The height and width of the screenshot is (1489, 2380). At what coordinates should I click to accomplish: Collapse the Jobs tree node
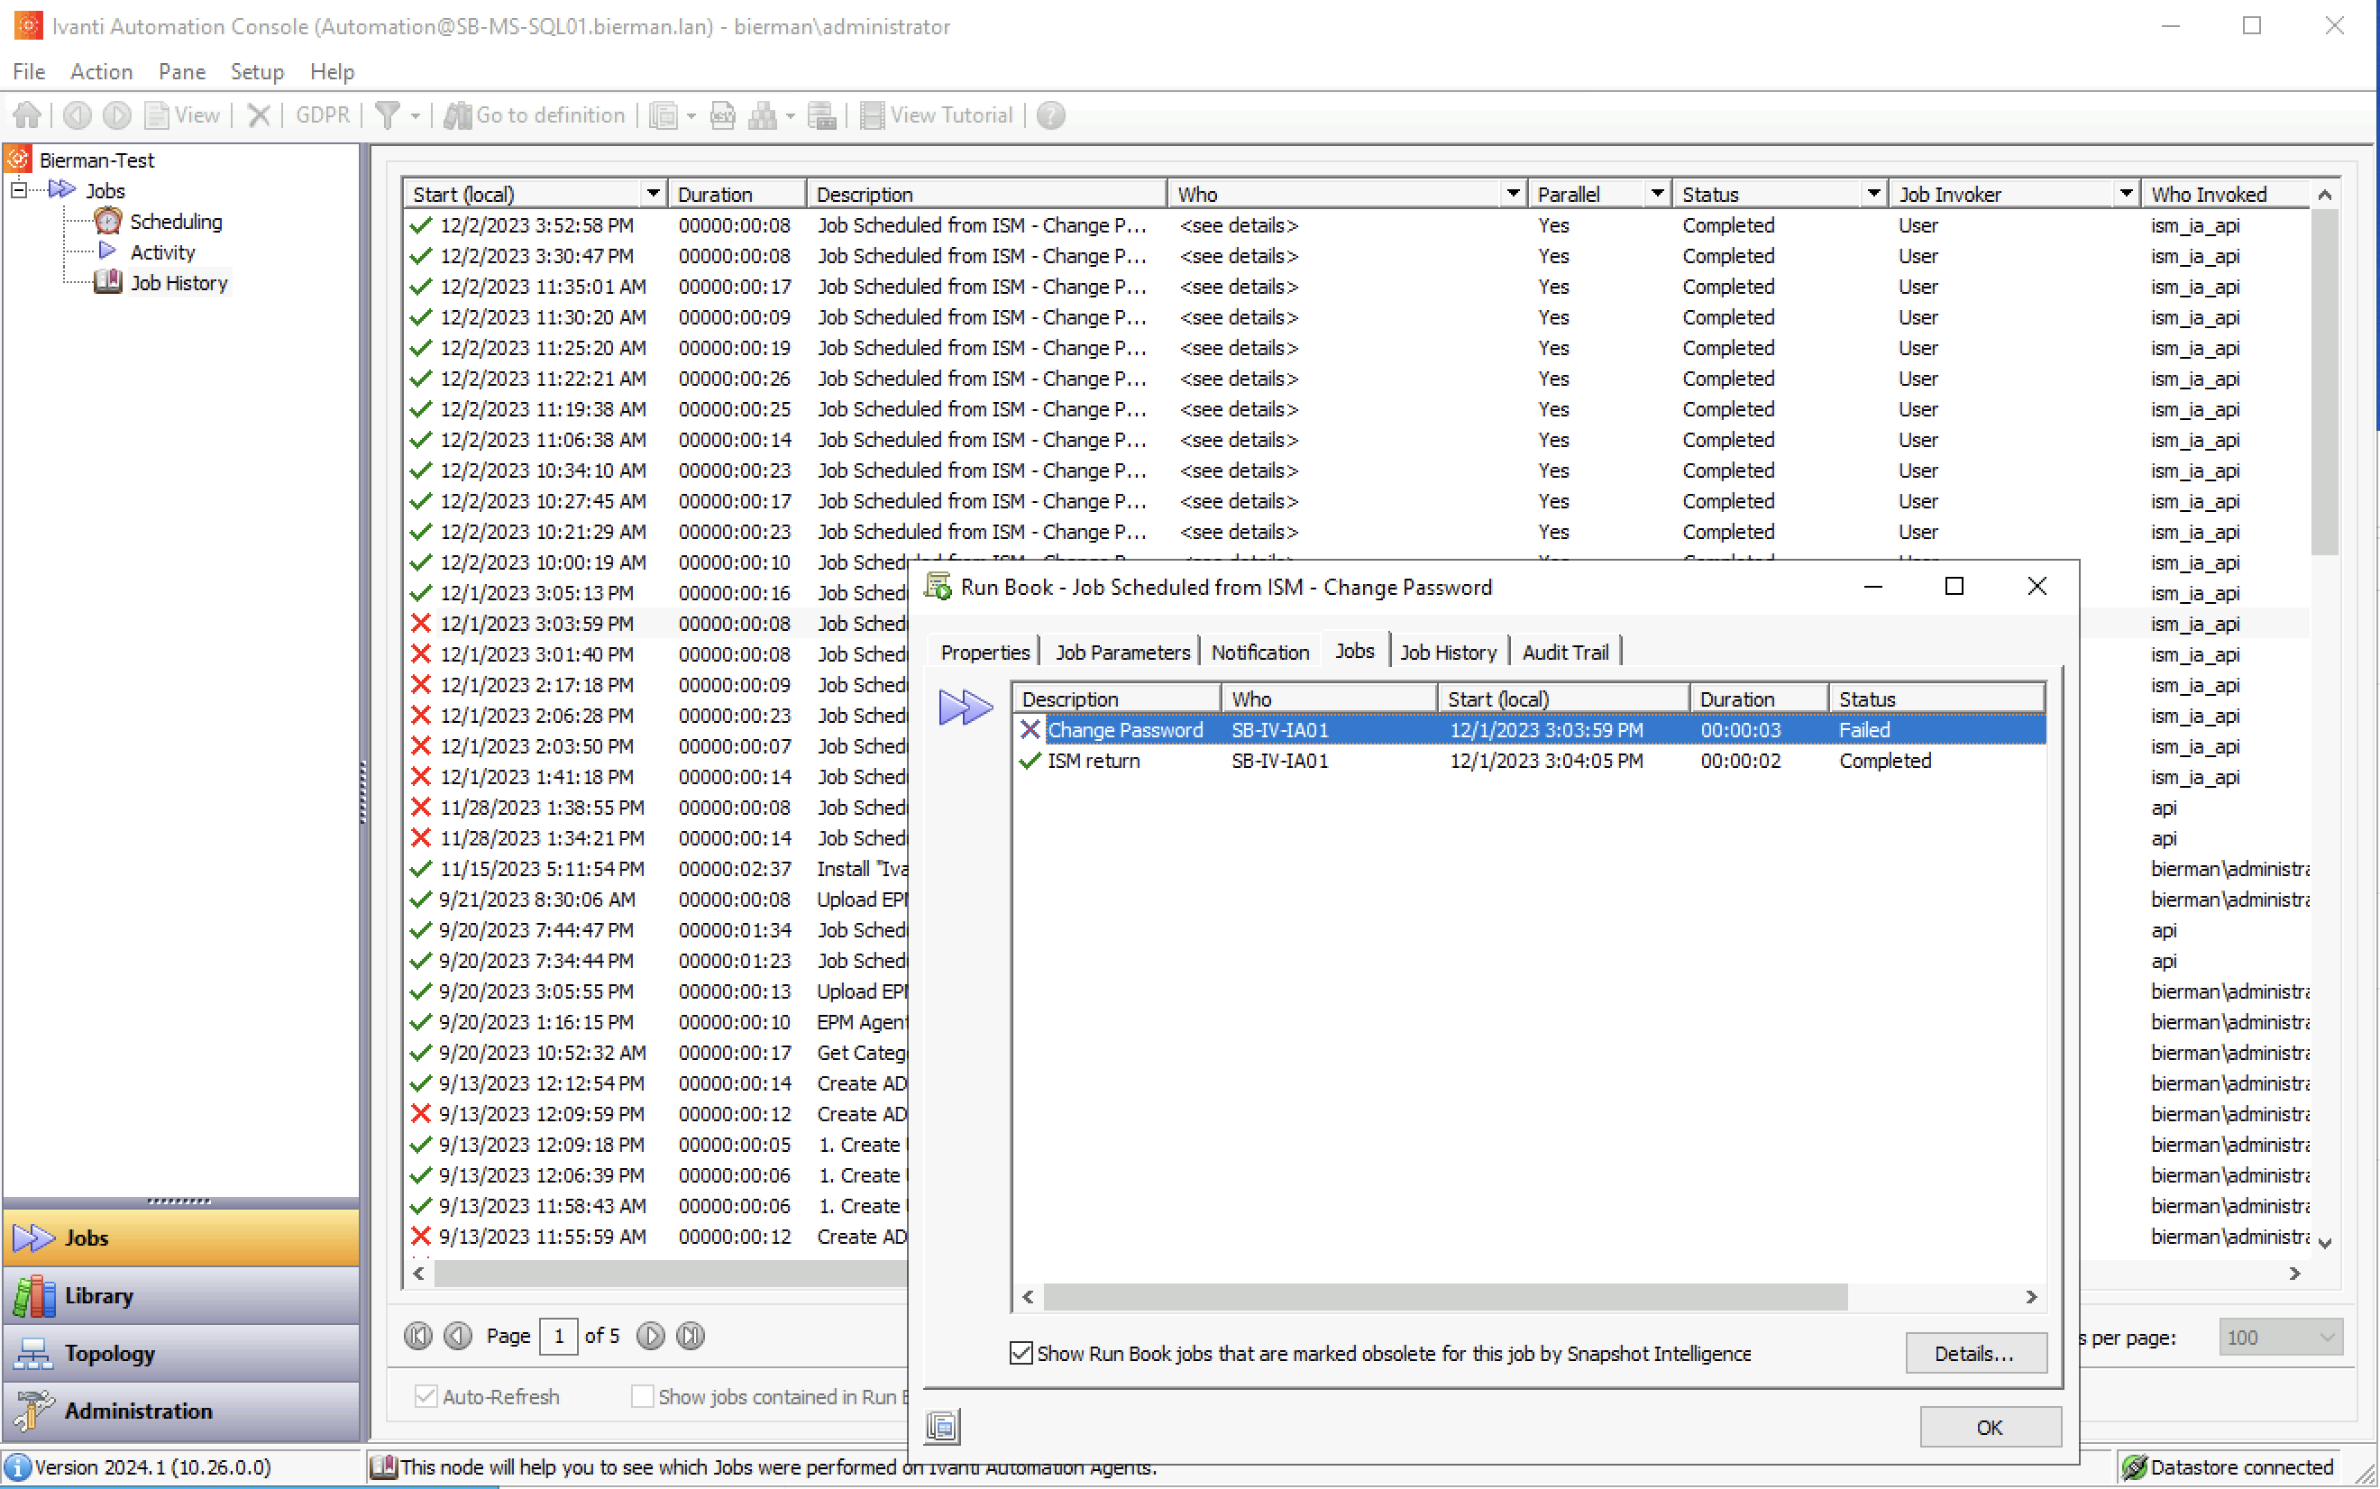coord(19,189)
